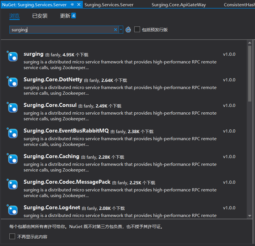255x246 pixels.
Task: Click v1.0.0 version of Surging.Core.DotNetty
Action: pos(229,80)
